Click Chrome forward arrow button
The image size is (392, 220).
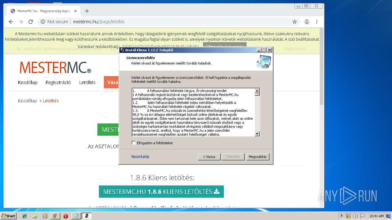pos(21,22)
